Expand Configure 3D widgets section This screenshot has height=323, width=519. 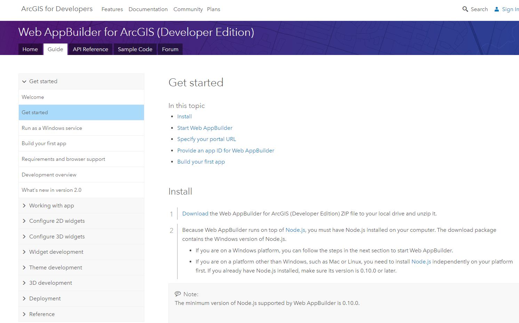81,237
